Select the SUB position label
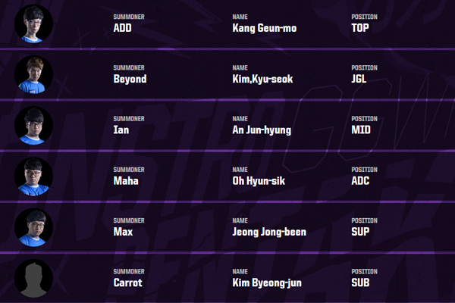 click(x=360, y=283)
